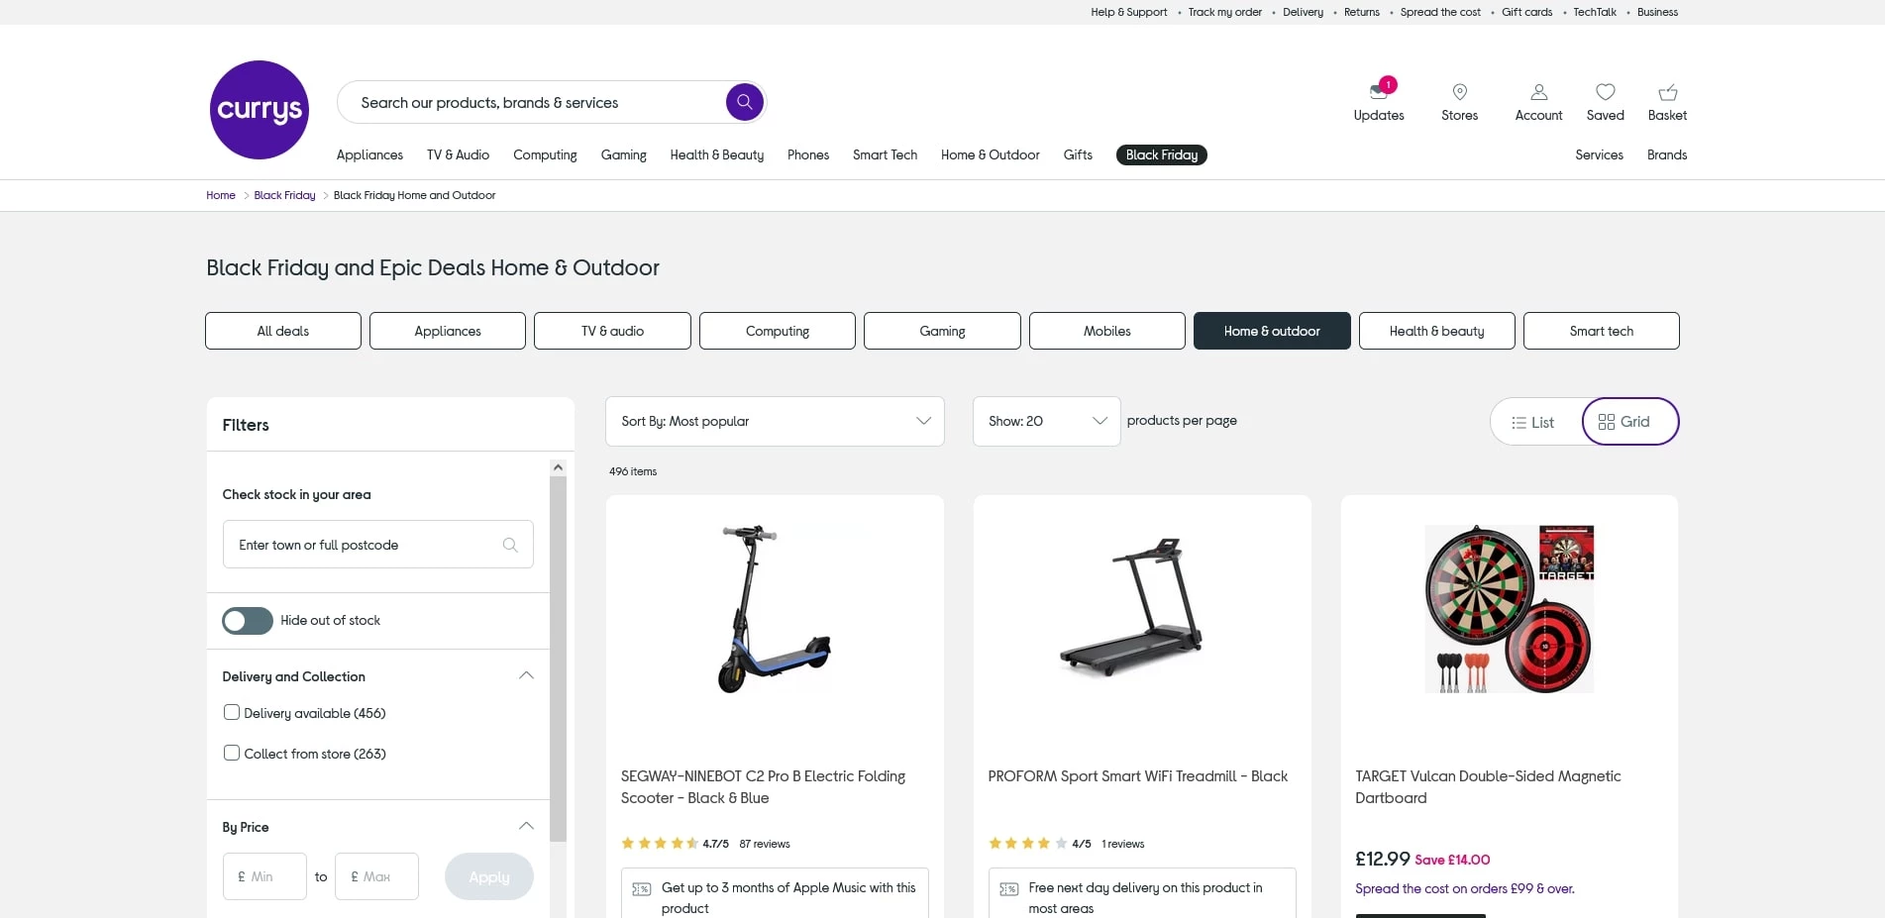This screenshot has width=1885, height=918.
Task: Open the Show 20 products dropdown
Action: coord(1046,422)
